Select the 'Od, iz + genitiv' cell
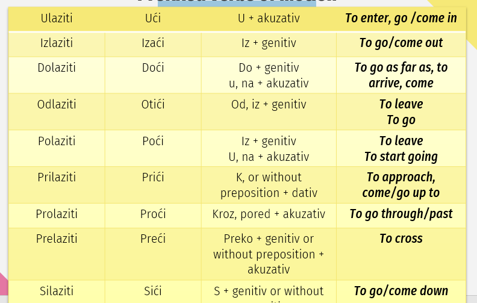The image size is (477, 303). pyautogui.click(x=269, y=112)
